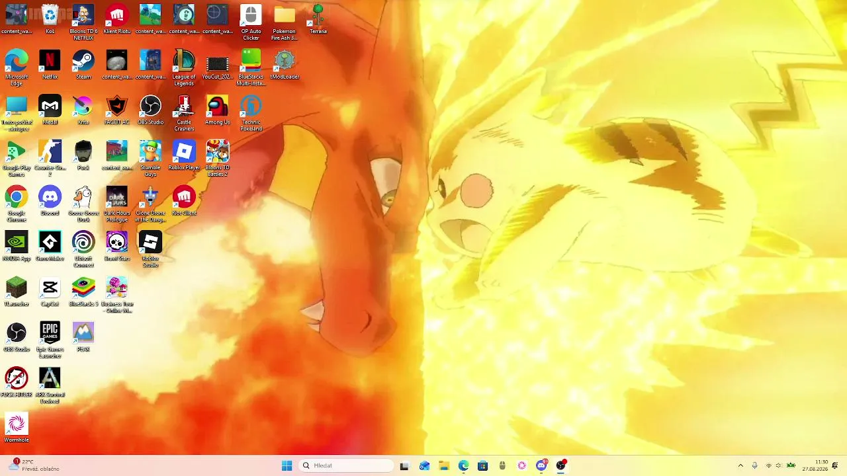Open Outlook from the taskbar
This screenshot has height=476, width=847.
[424, 466]
